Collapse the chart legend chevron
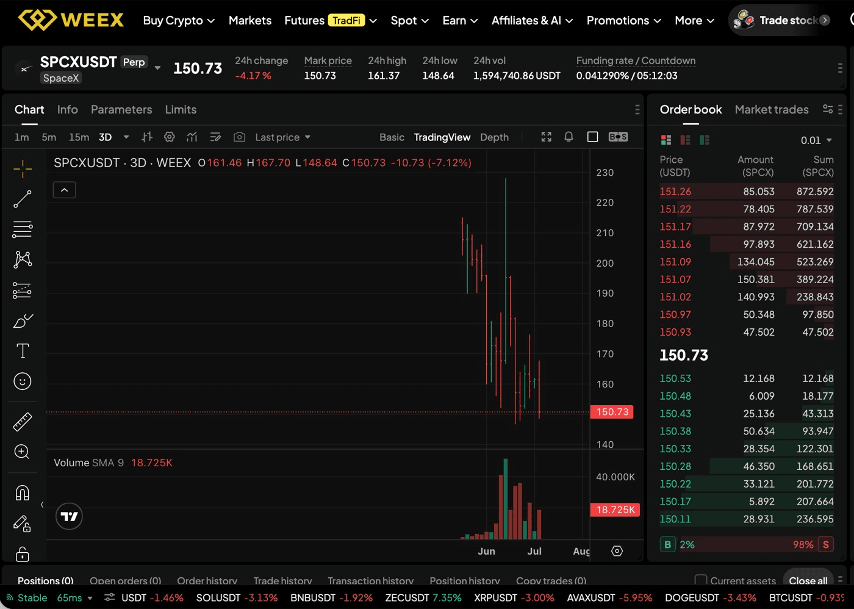The image size is (854, 609). (65, 190)
